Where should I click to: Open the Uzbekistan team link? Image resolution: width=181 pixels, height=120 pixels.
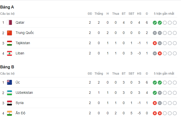pyautogui.click(x=24, y=93)
